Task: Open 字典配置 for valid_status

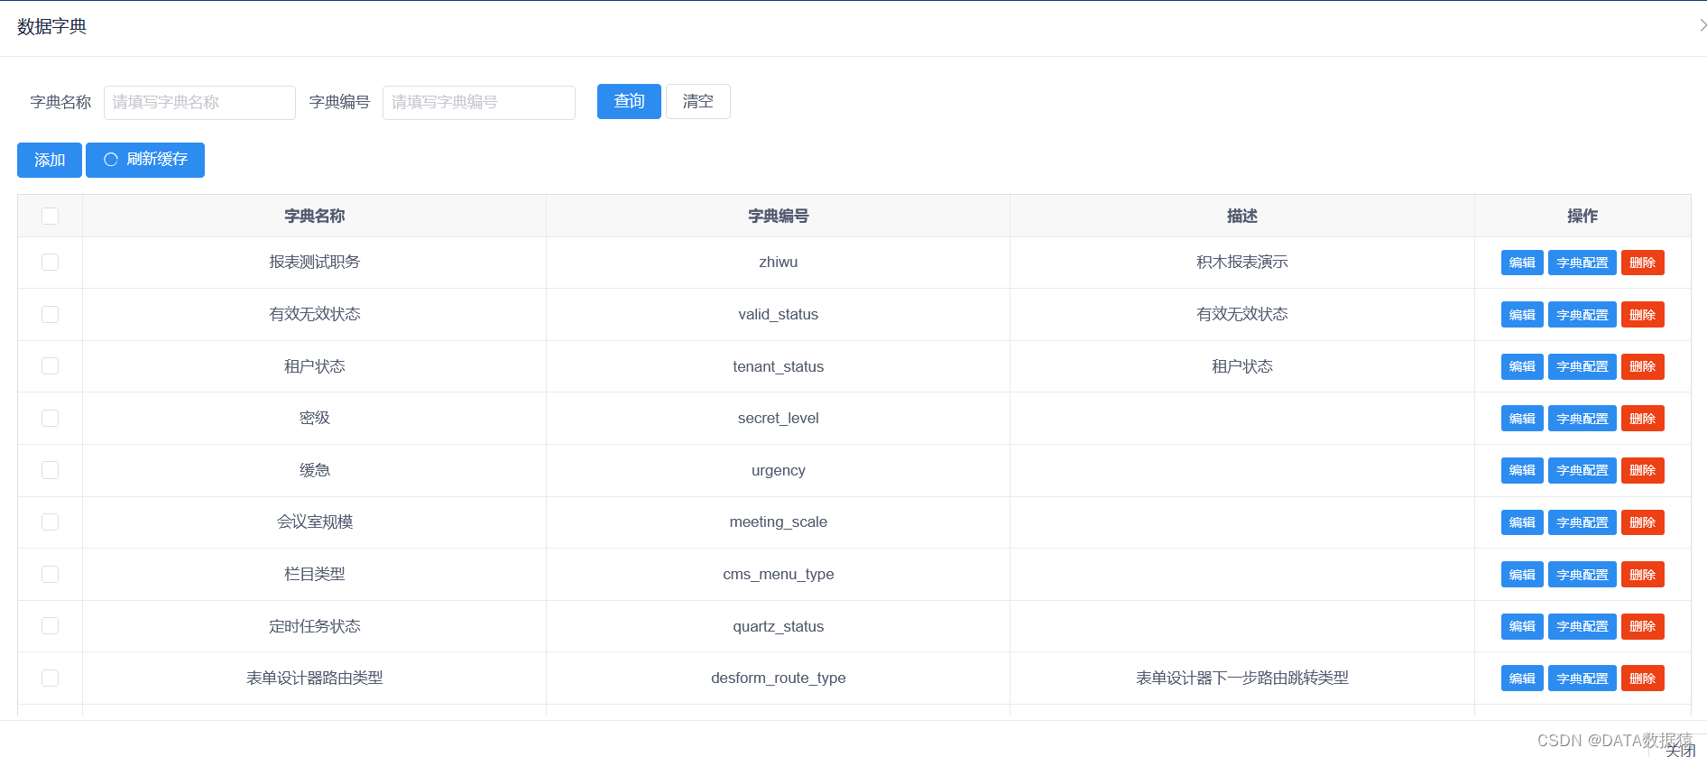Action: coord(1582,315)
